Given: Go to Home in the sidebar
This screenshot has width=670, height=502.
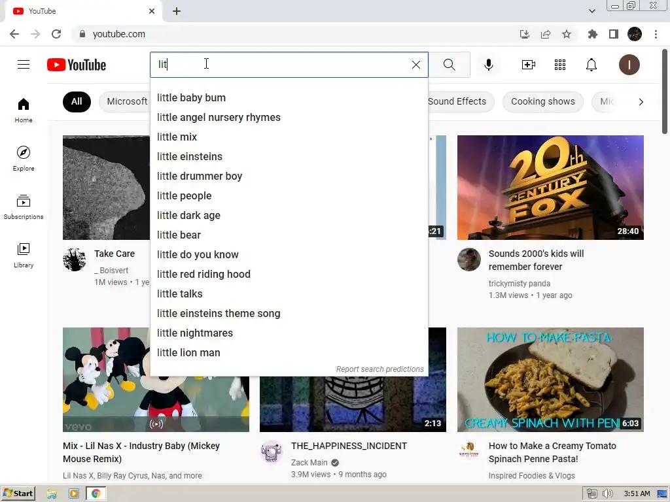Looking at the screenshot, I should pos(24,110).
